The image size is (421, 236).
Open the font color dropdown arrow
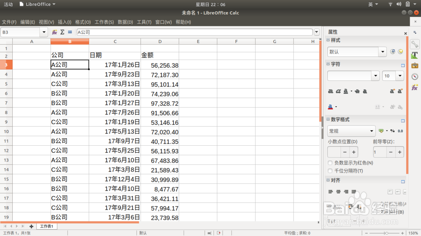(336, 107)
